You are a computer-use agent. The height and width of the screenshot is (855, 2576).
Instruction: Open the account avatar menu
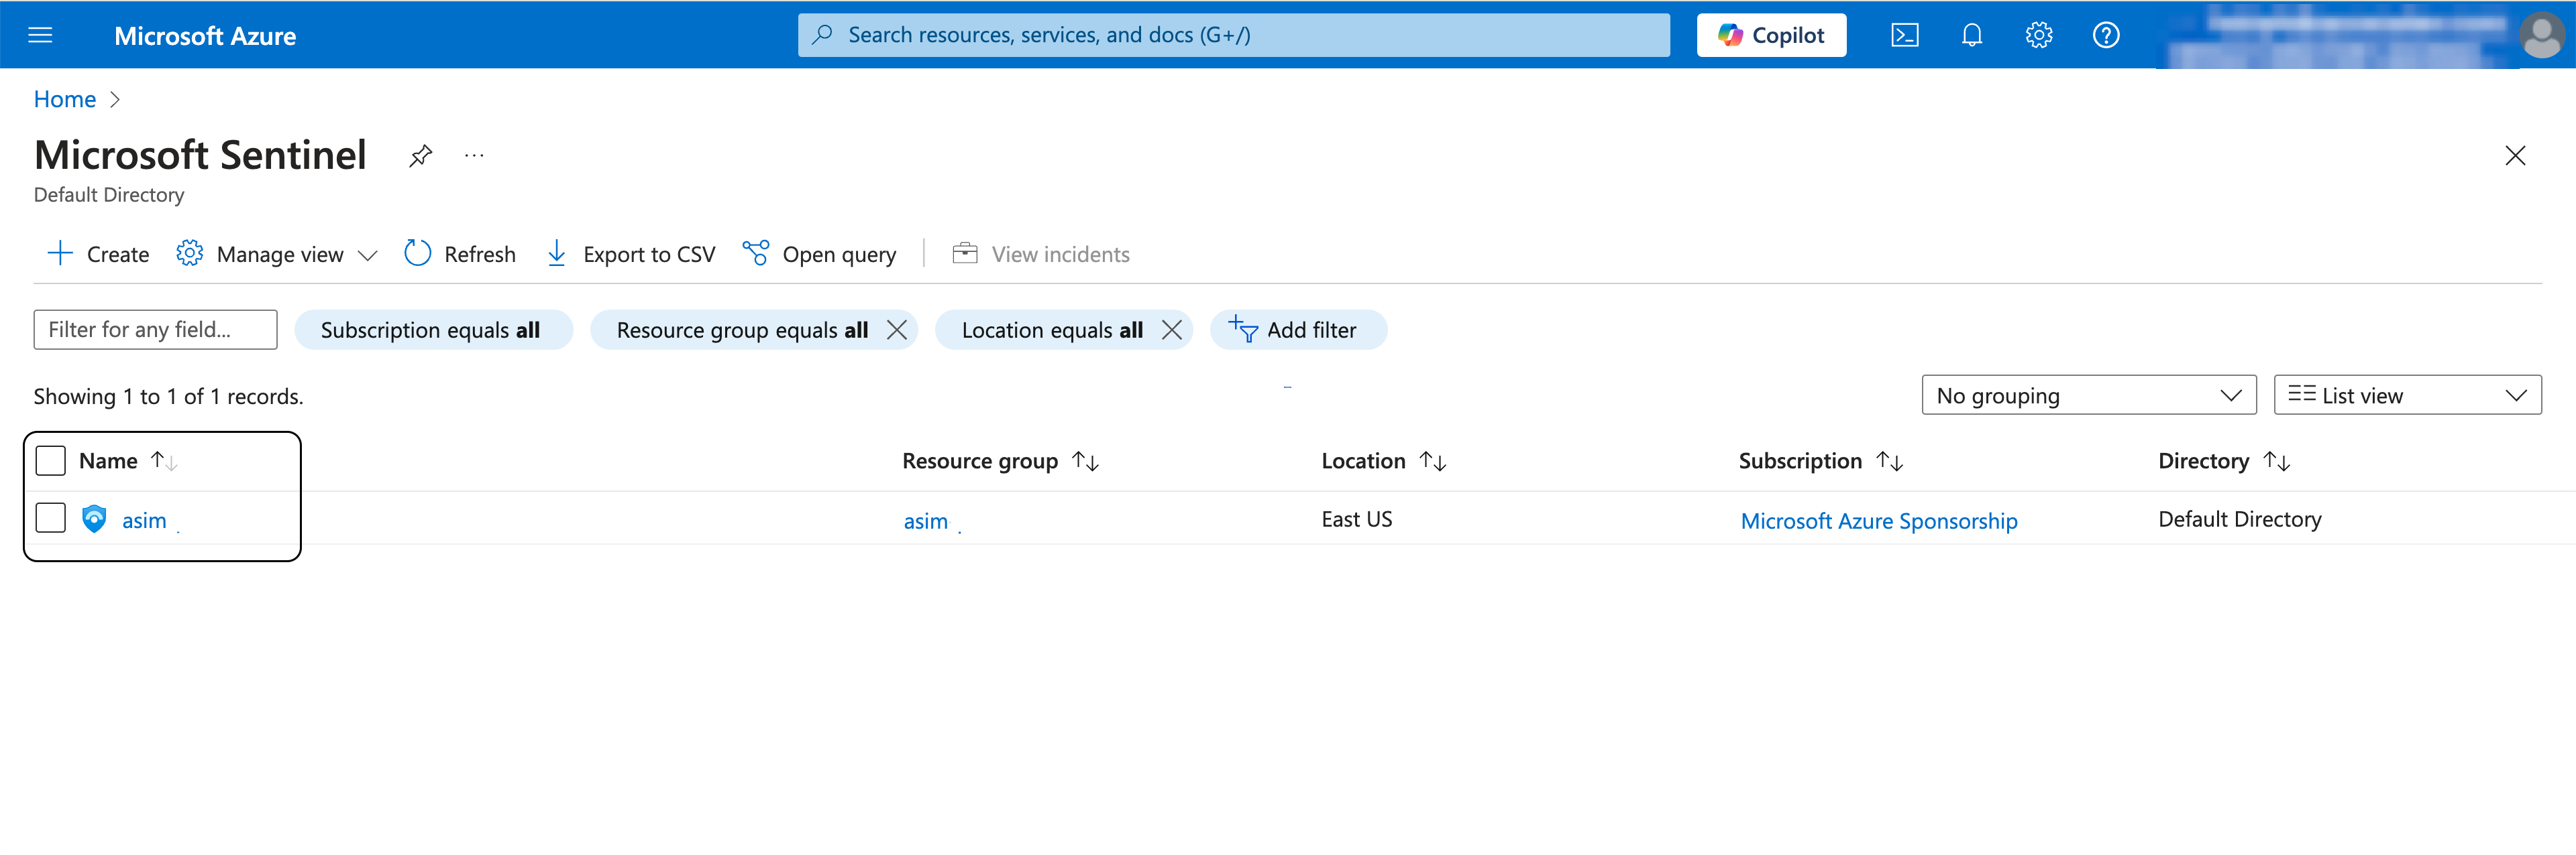coord(2541,36)
